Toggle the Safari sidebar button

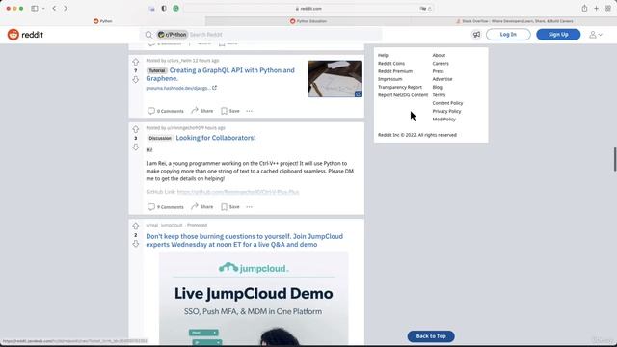pos(35,9)
